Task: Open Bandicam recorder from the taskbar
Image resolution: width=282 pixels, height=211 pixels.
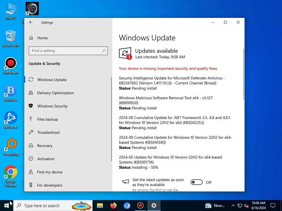Action: click(140, 206)
